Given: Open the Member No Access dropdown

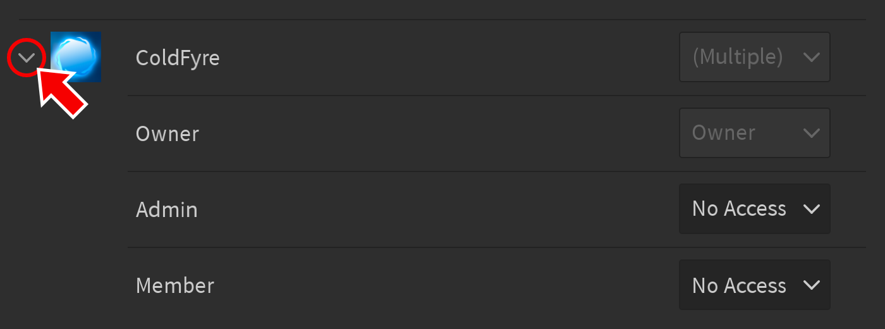Looking at the screenshot, I should [x=754, y=285].
